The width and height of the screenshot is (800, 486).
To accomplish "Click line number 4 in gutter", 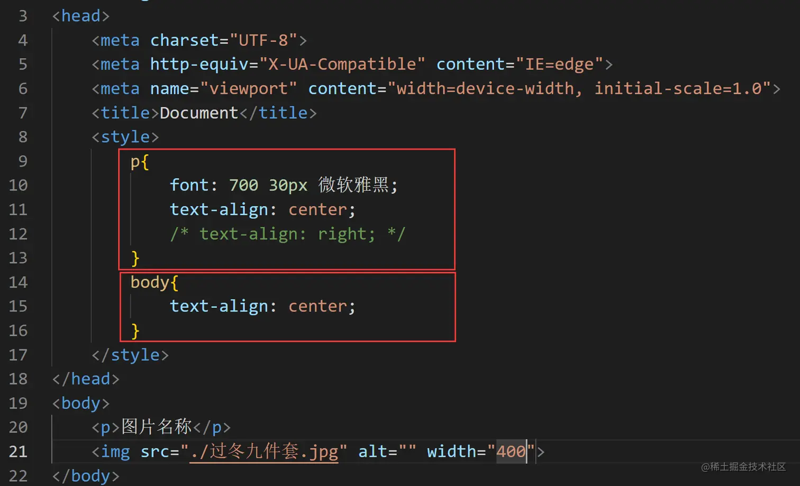I will (x=23, y=40).
